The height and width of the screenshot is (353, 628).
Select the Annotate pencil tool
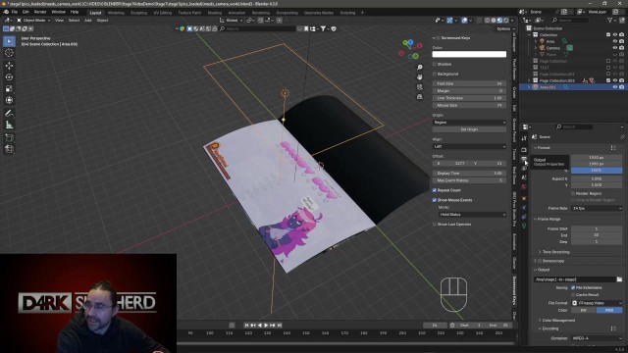coord(9,114)
